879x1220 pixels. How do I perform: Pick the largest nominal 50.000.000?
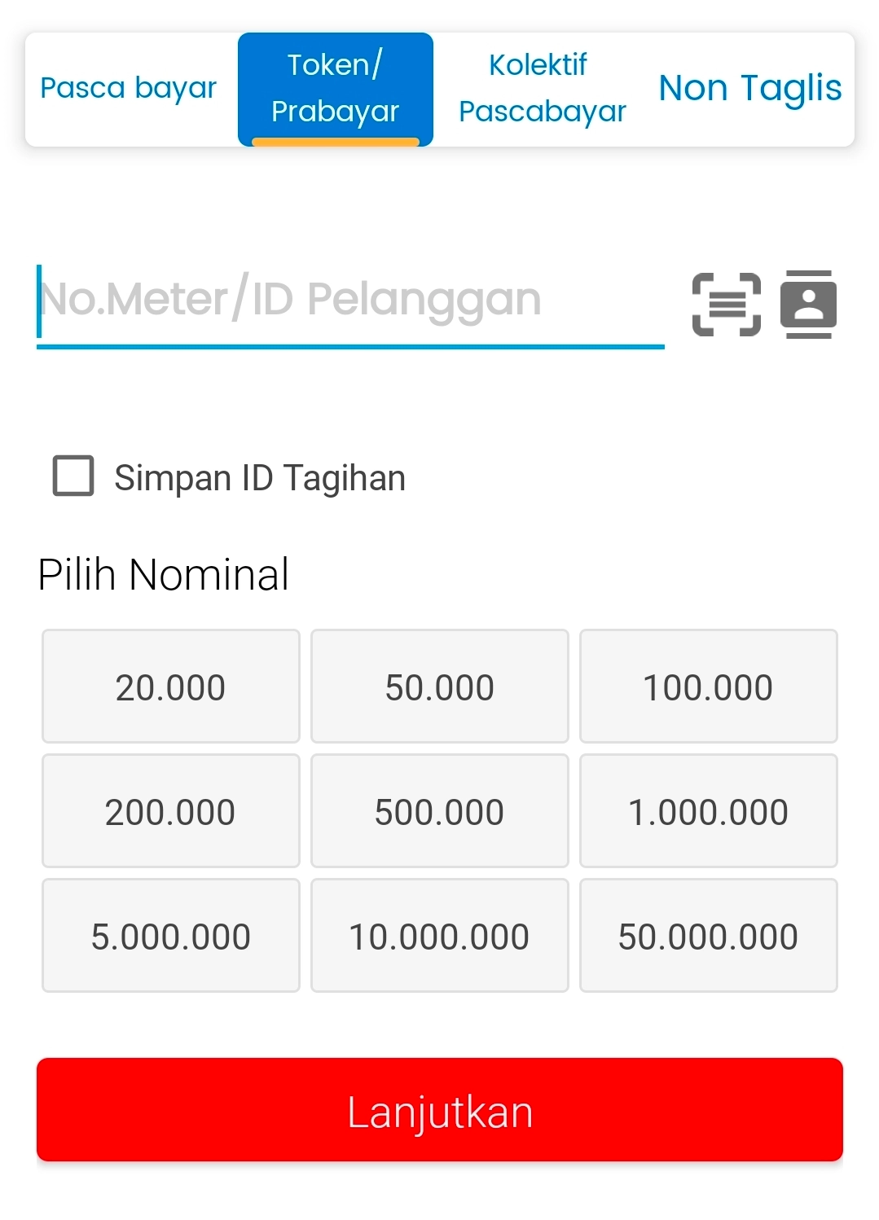pos(708,935)
